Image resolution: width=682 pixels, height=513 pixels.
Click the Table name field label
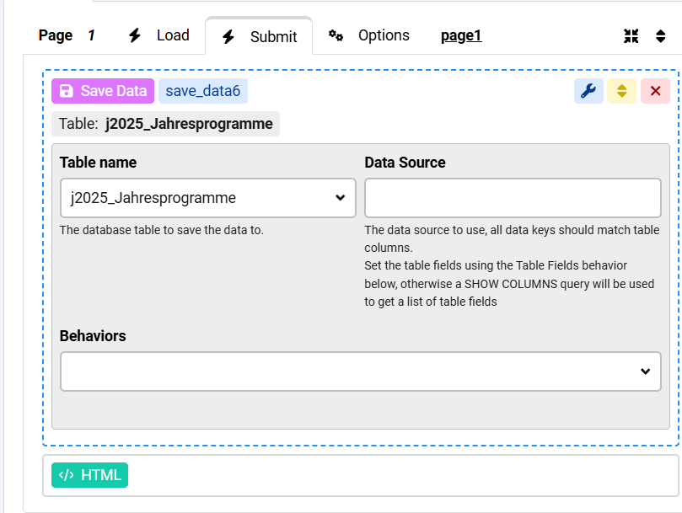click(x=98, y=163)
